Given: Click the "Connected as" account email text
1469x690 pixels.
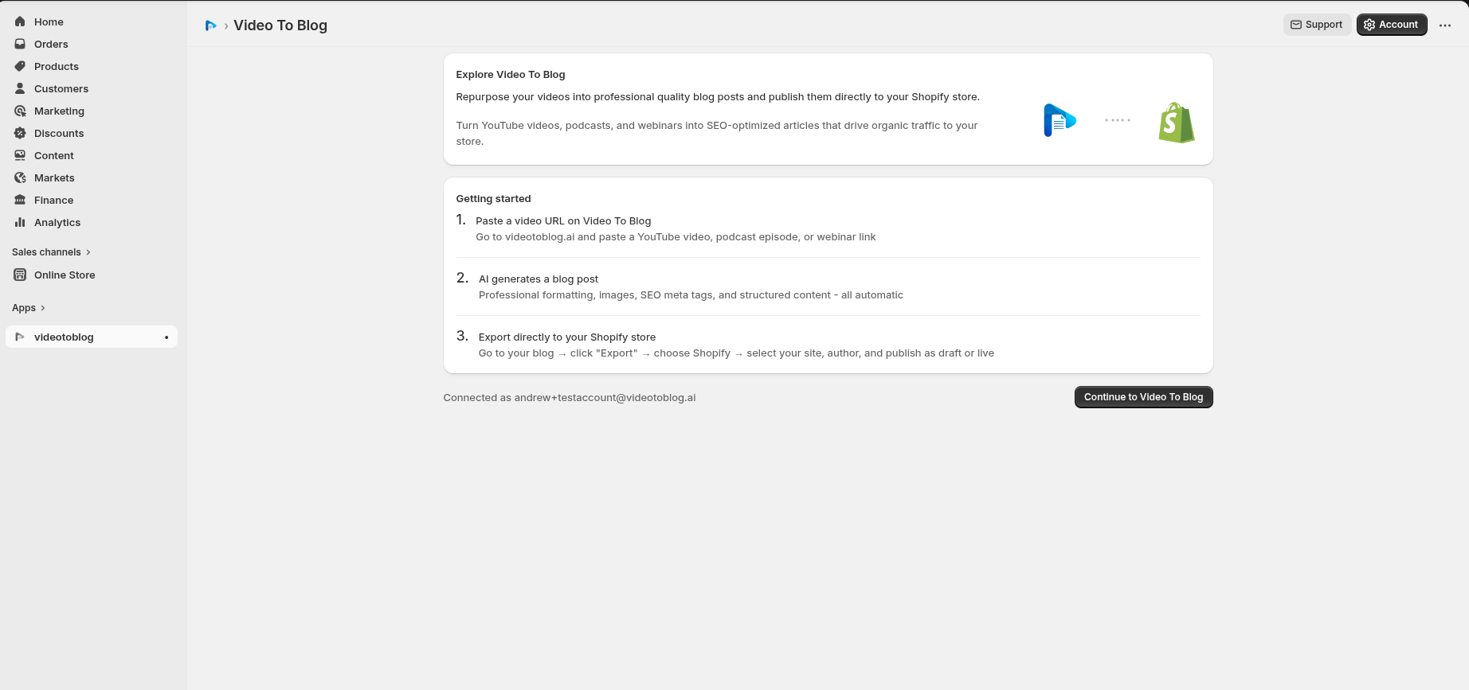Looking at the screenshot, I should tap(570, 398).
